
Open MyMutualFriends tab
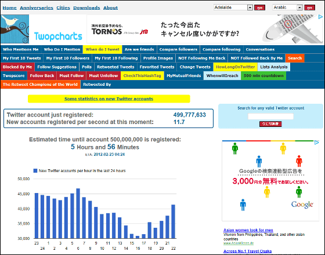tap(184, 75)
